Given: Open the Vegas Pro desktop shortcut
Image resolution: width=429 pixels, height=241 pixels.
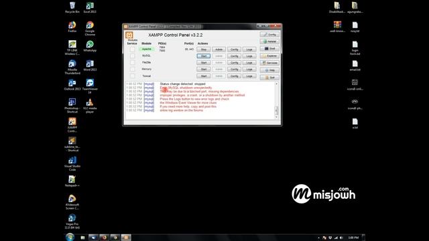Looking at the screenshot, I should (72, 222).
